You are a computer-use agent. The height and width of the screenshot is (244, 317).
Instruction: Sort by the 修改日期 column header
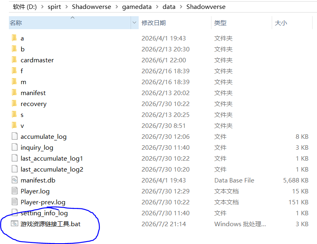175,23
